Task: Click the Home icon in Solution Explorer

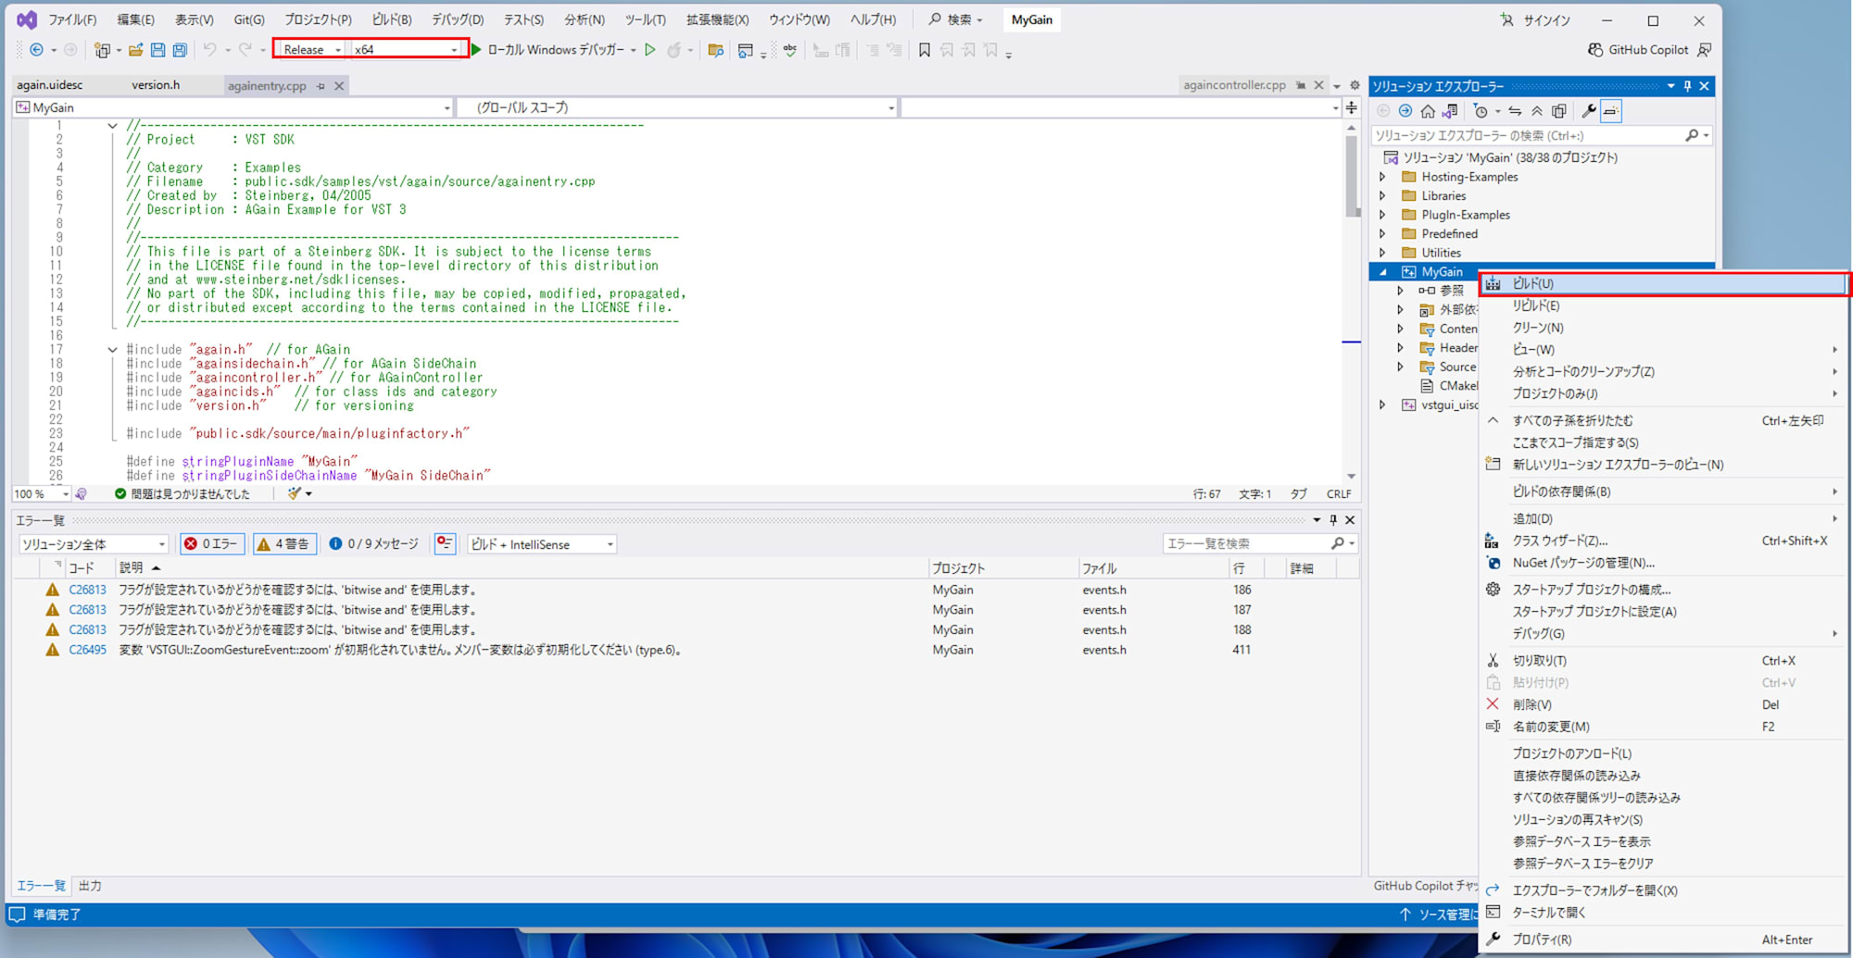Action: click(1428, 111)
